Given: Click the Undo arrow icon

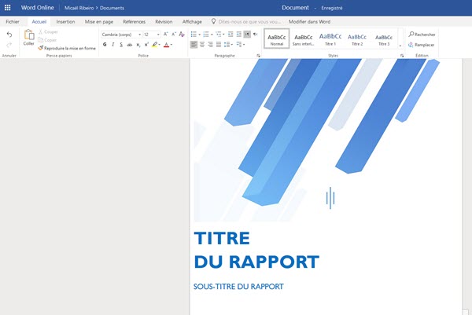Looking at the screenshot, I should [9, 35].
